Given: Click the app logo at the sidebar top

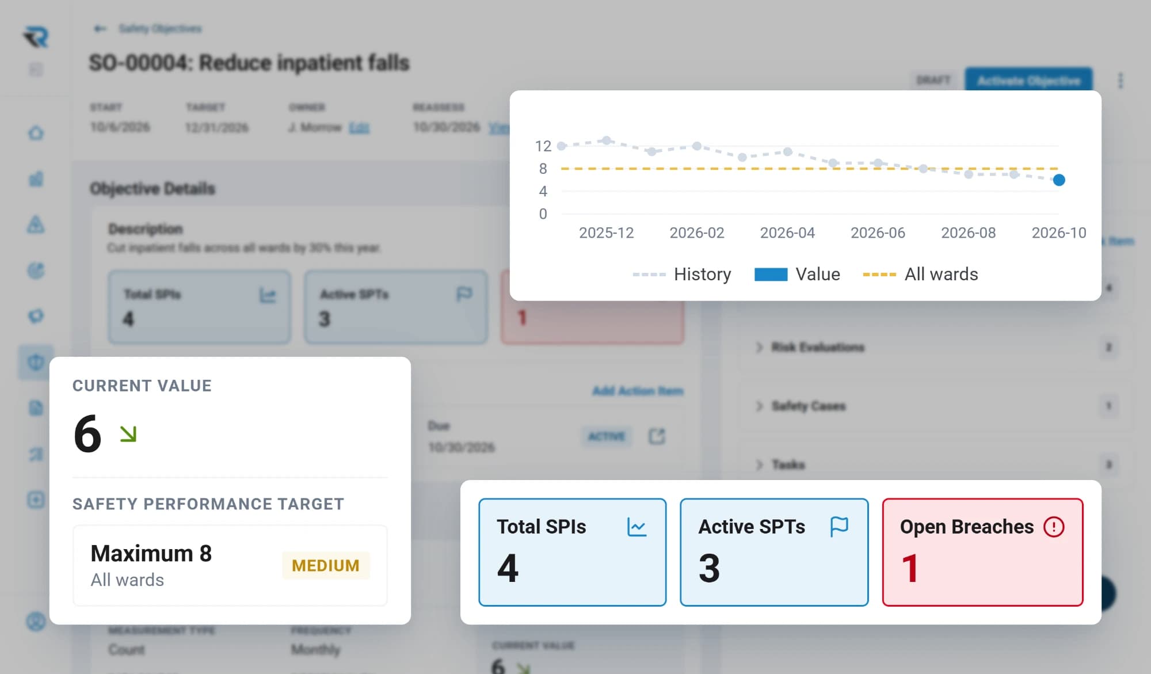Looking at the screenshot, I should tap(36, 37).
